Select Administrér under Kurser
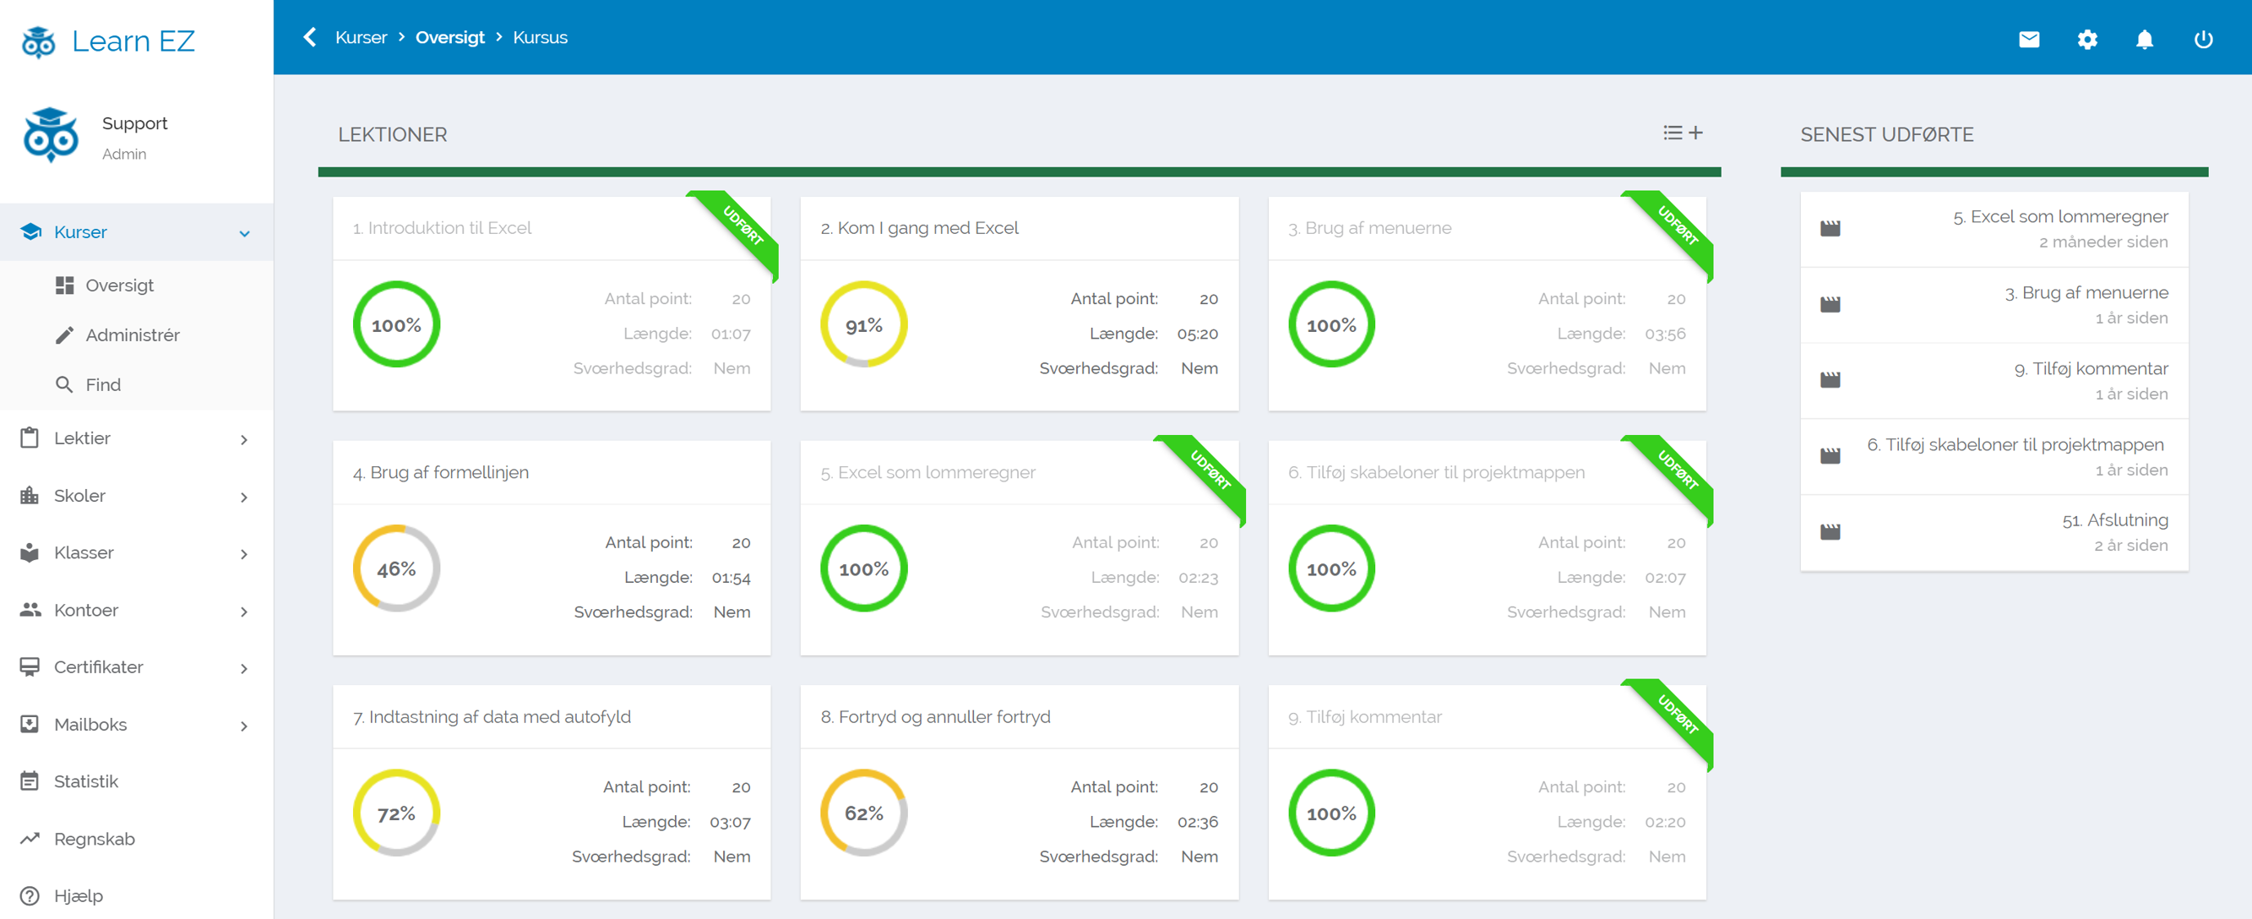The width and height of the screenshot is (2252, 919). pyautogui.click(x=132, y=334)
